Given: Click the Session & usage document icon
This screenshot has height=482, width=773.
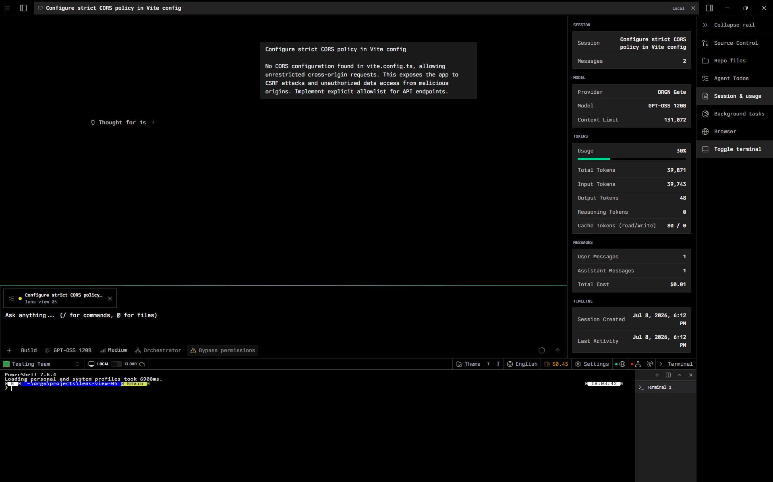Looking at the screenshot, I should click(x=705, y=96).
